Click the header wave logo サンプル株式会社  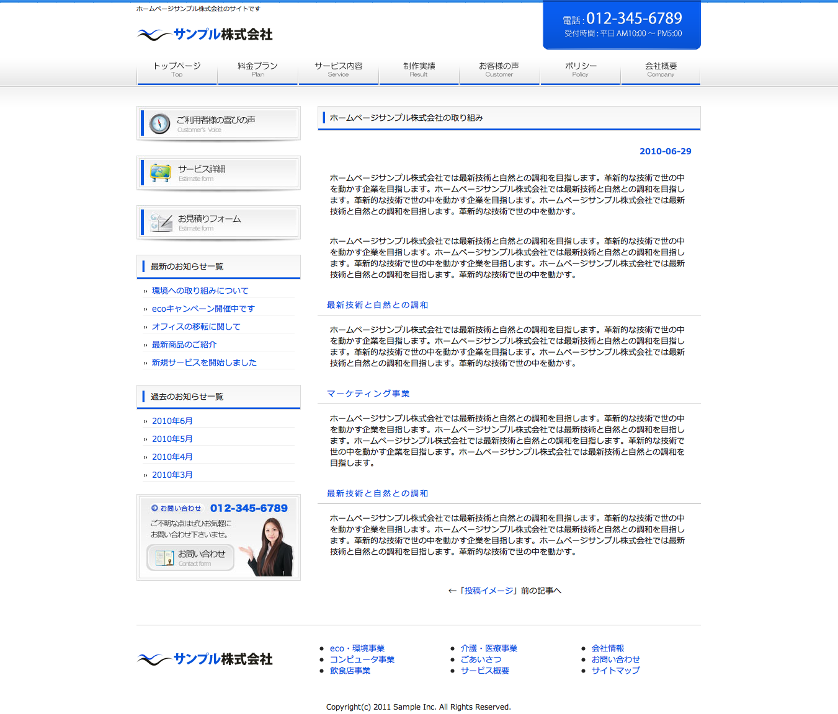click(x=205, y=35)
